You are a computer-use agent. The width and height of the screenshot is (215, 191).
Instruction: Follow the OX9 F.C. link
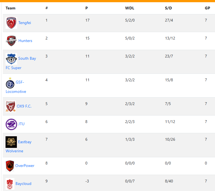point(24,106)
